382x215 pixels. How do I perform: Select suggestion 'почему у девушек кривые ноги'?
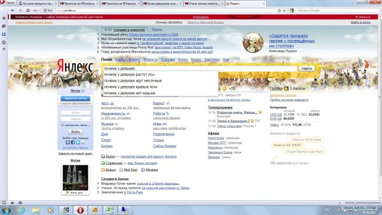(161, 87)
